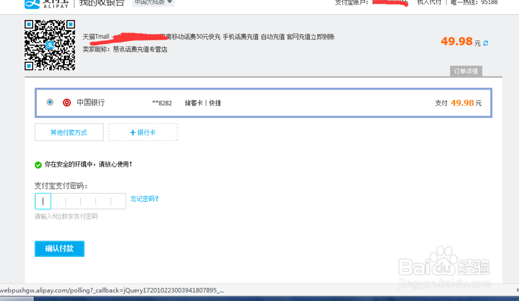Click the Alipay logo at top left
This screenshot has height=301, width=519.
click(31, 4)
